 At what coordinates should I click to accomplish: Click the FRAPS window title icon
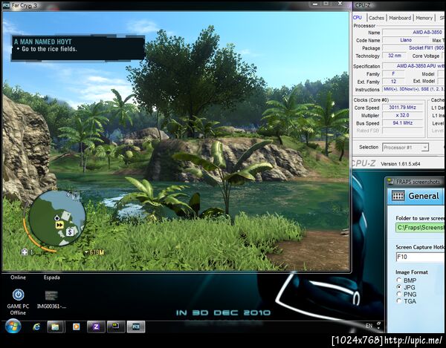click(x=391, y=182)
